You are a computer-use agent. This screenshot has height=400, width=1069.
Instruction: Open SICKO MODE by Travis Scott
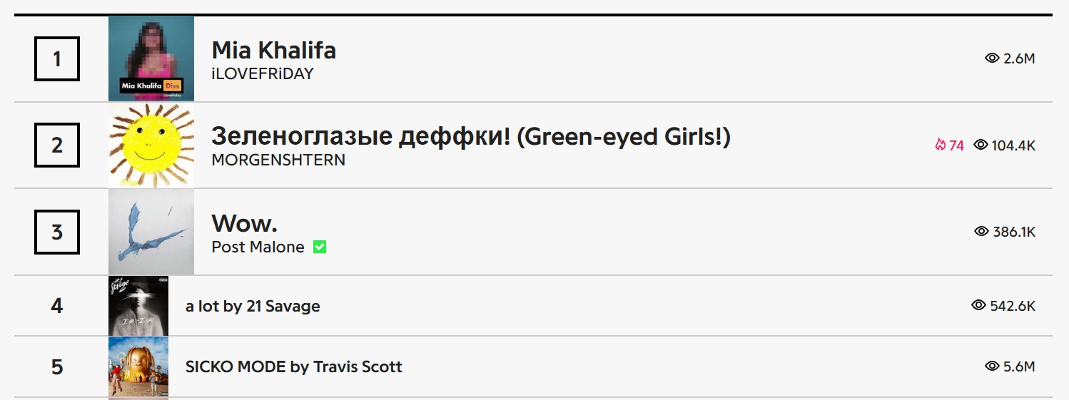(x=294, y=367)
